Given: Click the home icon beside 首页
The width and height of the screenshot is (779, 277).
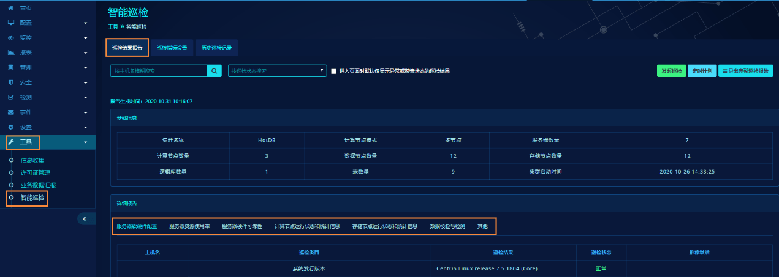Looking at the screenshot, I should [10, 7].
